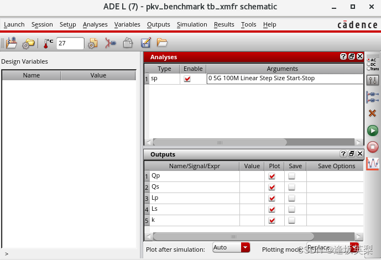
Task: Open the Simulation menu
Action: [192, 24]
